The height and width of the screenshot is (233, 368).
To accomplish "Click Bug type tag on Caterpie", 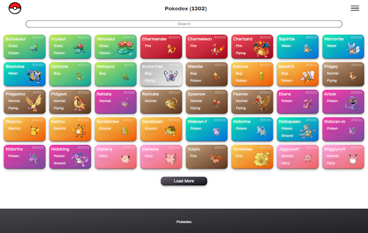I will click(x=57, y=73).
